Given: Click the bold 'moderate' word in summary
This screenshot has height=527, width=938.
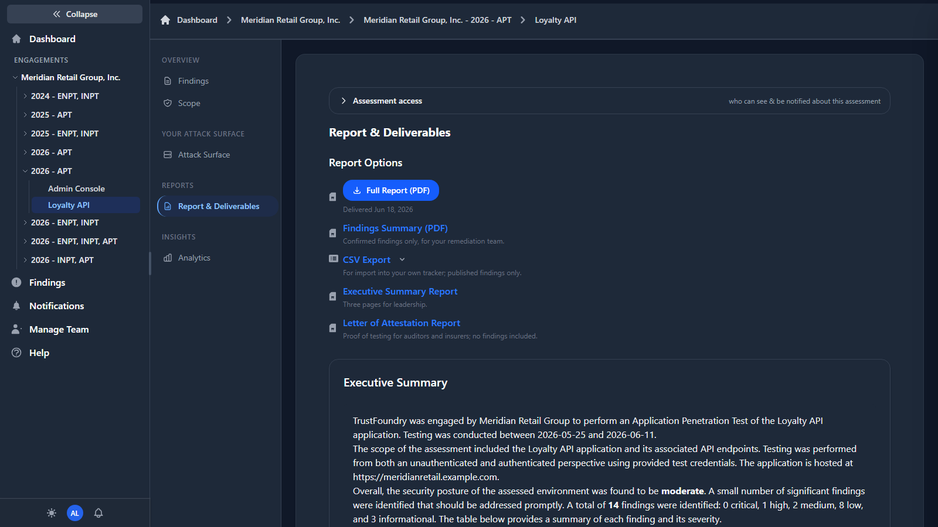Looking at the screenshot, I should [x=682, y=491].
